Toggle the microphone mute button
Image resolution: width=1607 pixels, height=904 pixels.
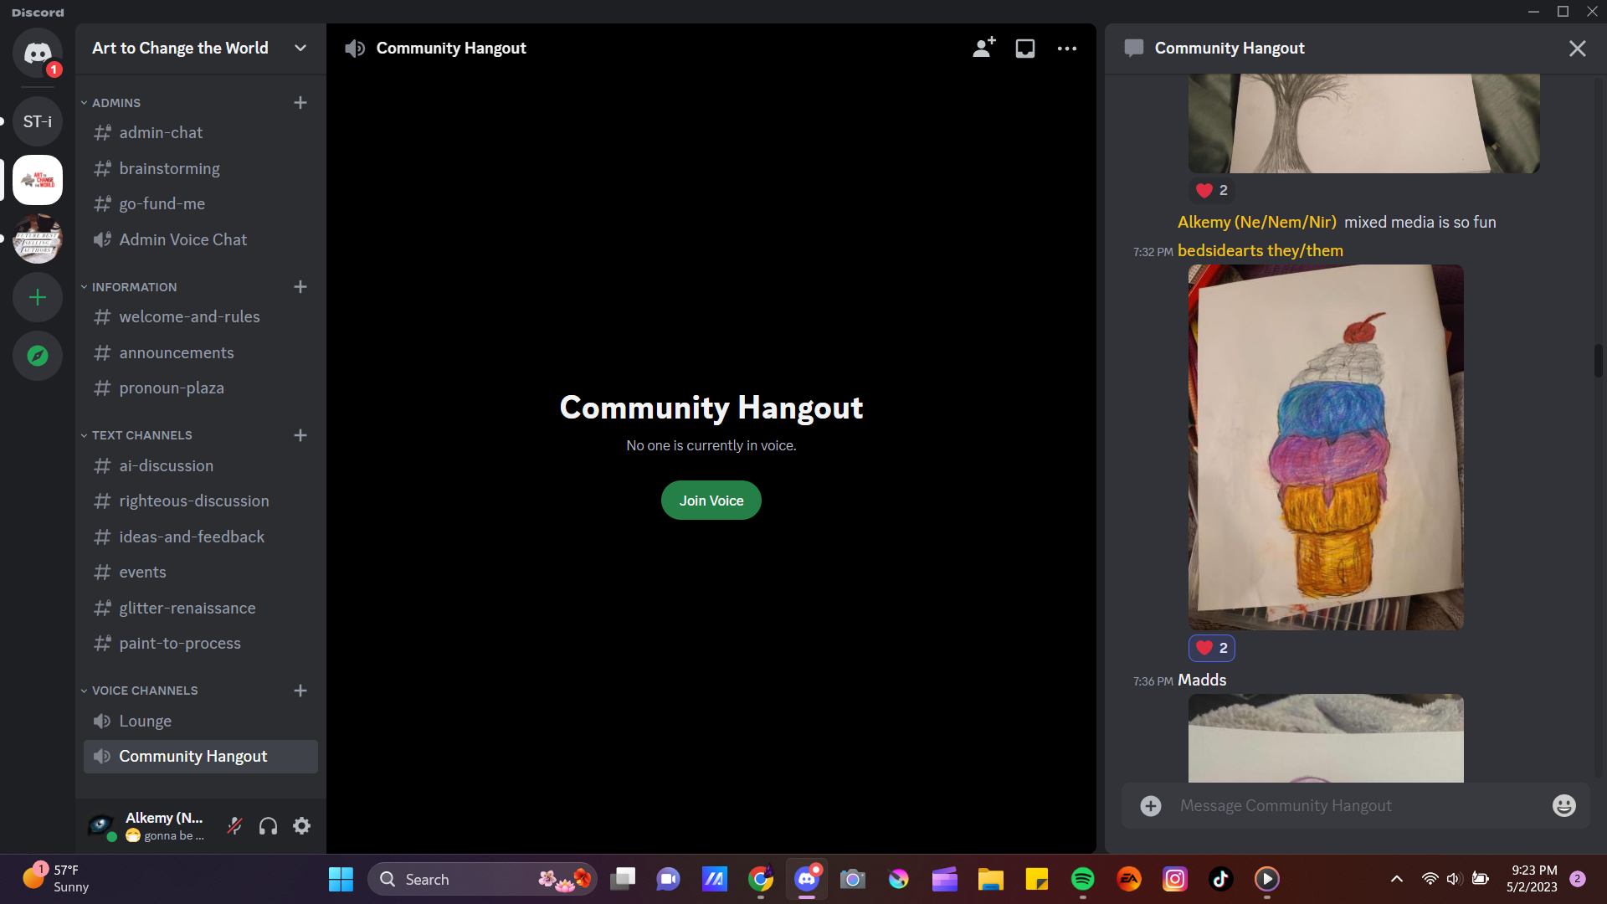pos(235,826)
